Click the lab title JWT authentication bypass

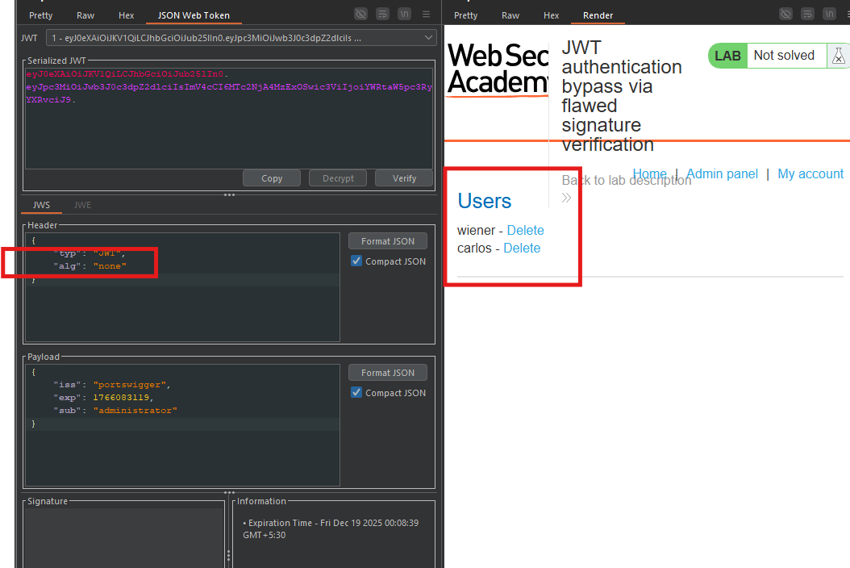(x=621, y=96)
